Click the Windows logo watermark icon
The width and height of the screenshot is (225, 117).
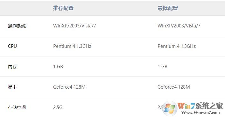pos(170,109)
